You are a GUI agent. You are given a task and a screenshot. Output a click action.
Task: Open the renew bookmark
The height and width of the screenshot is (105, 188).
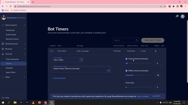click(x=5, y=10)
